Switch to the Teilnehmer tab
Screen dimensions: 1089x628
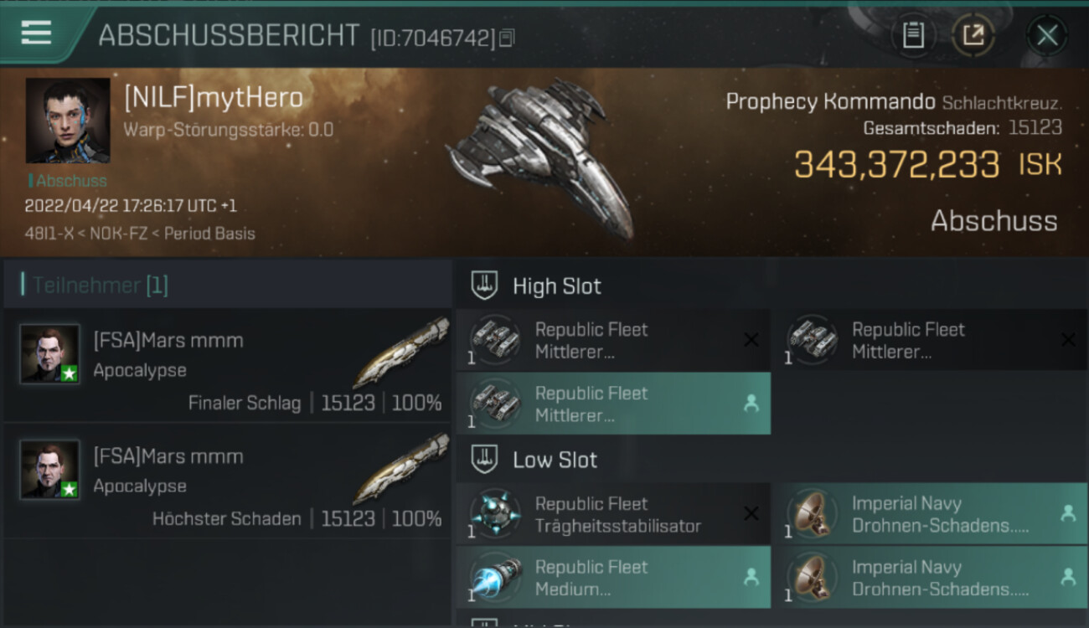[99, 286]
